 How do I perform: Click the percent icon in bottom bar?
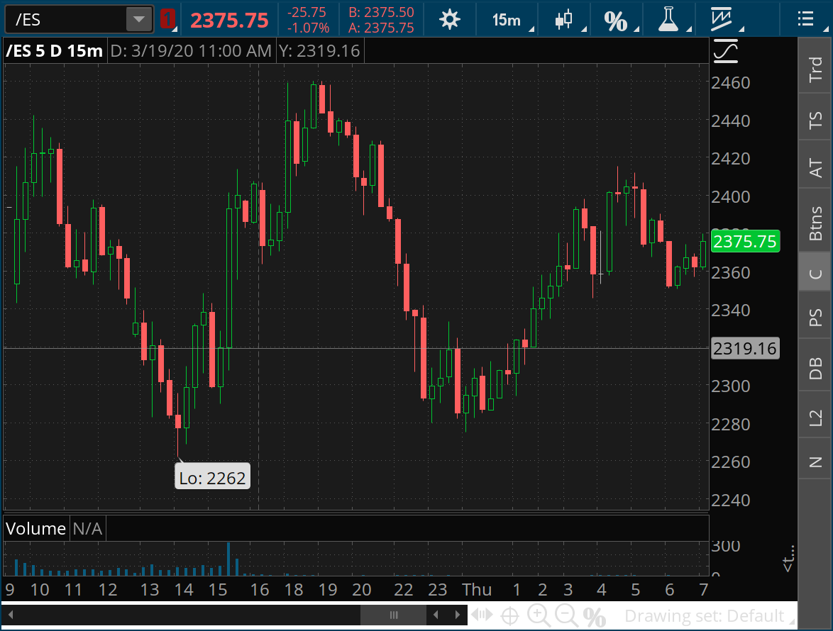tap(595, 617)
